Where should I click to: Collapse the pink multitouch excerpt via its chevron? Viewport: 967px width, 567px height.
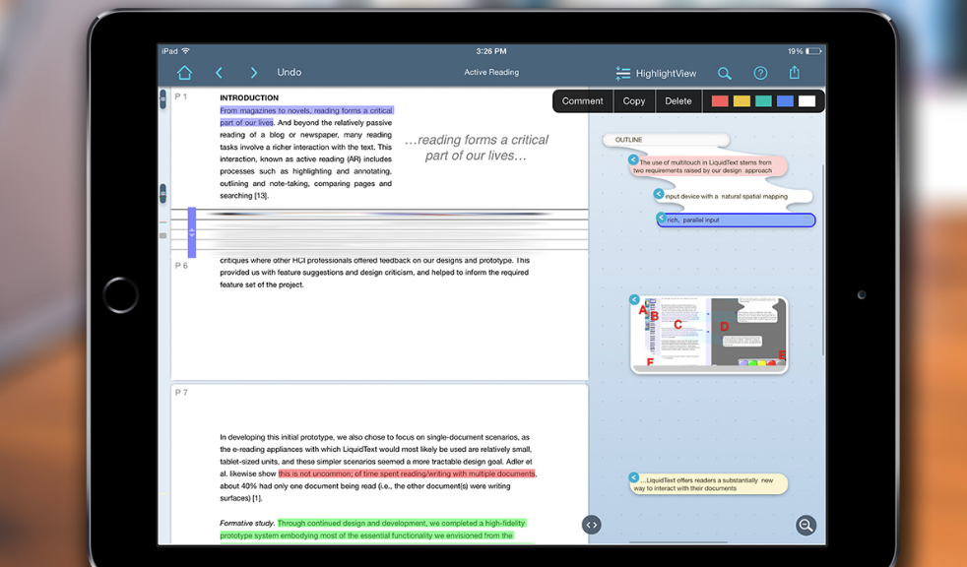pos(634,159)
